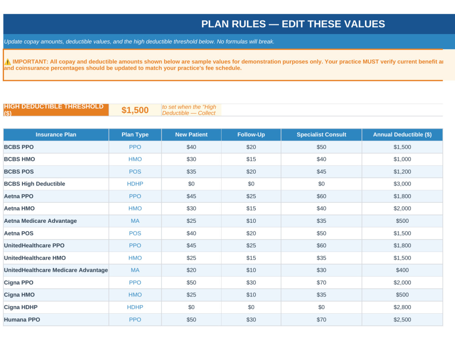The width and height of the screenshot is (455, 341).
Task: Click the warning icon beside IMPORTANT notice
Action: tap(8, 62)
